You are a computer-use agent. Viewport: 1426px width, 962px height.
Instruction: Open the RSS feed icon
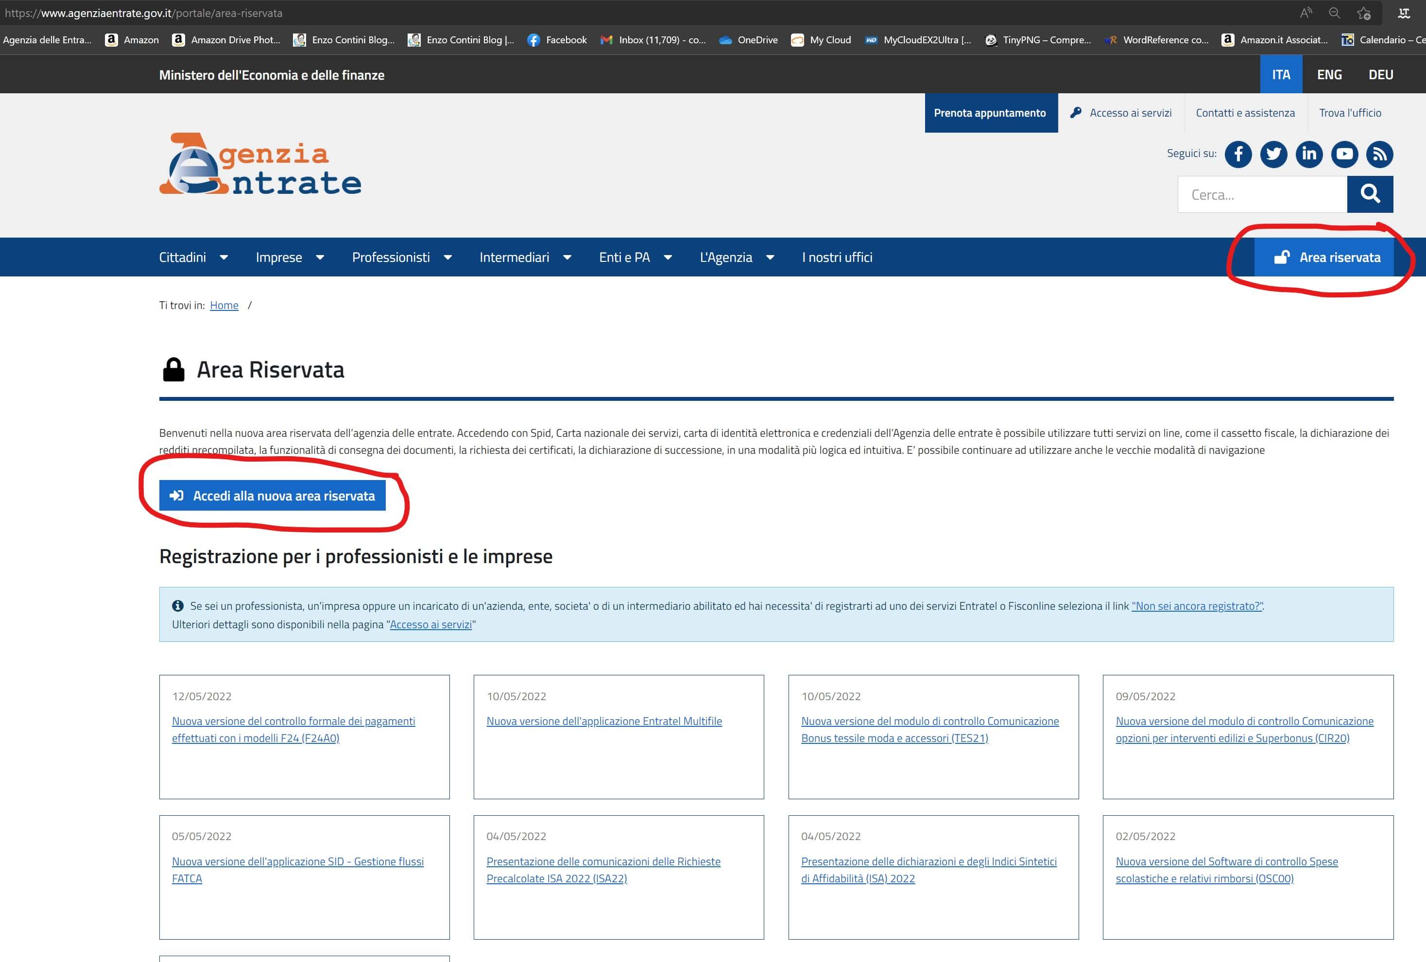pyautogui.click(x=1379, y=154)
